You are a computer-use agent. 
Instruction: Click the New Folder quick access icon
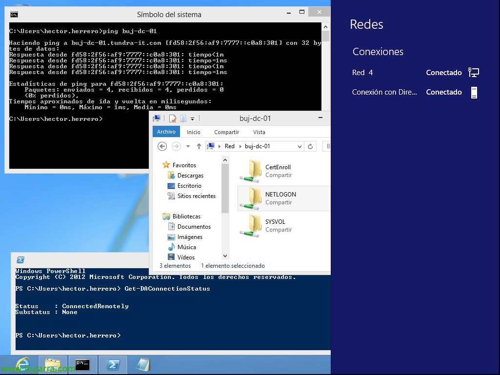(183, 118)
